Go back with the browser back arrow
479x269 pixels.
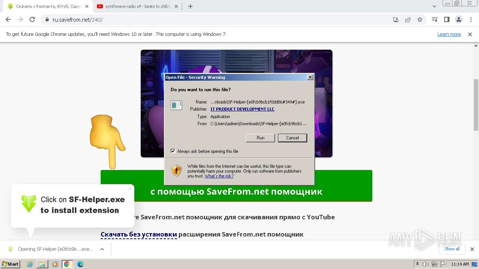[8, 19]
